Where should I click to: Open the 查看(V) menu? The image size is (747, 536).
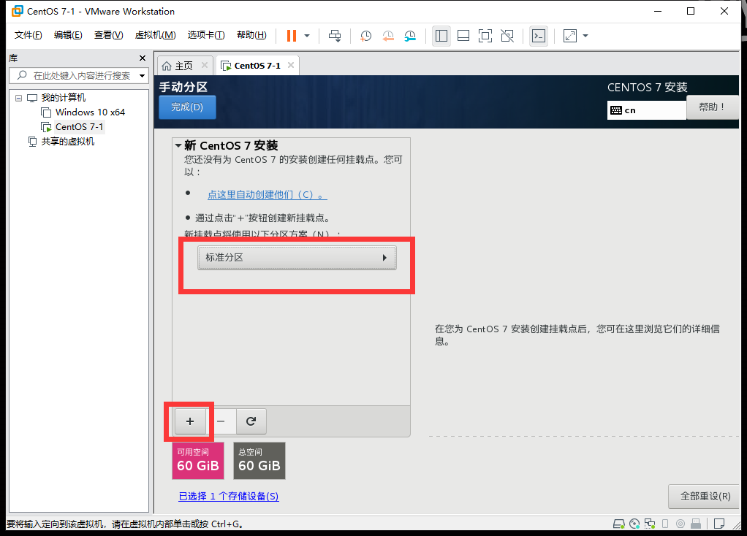click(109, 35)
